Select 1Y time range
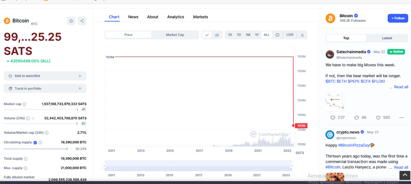This screenshot has height=184, width=411. 257,35
